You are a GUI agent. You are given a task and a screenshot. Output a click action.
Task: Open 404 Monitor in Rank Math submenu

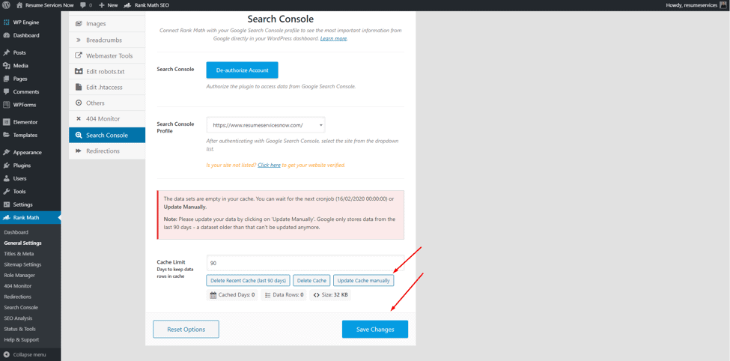coord(18,286)
